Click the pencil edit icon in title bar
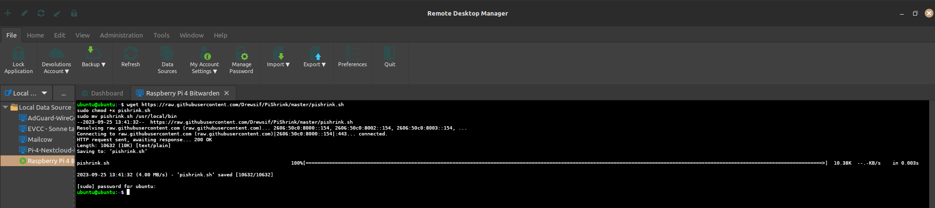This screenshot has height=208, width=935. point(24,13)
